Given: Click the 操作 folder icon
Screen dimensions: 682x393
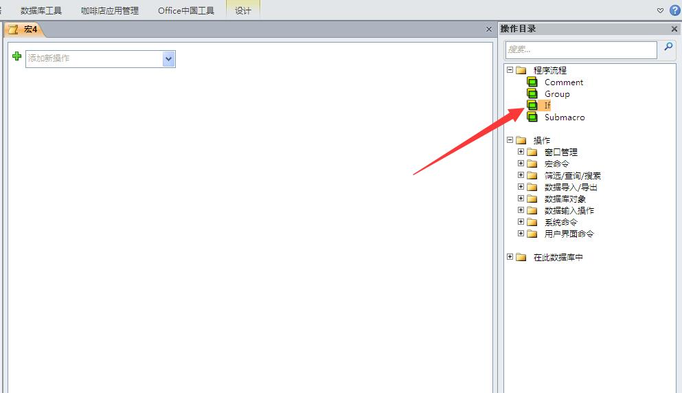Looking at the screenshot, I should tap(521, 140).
